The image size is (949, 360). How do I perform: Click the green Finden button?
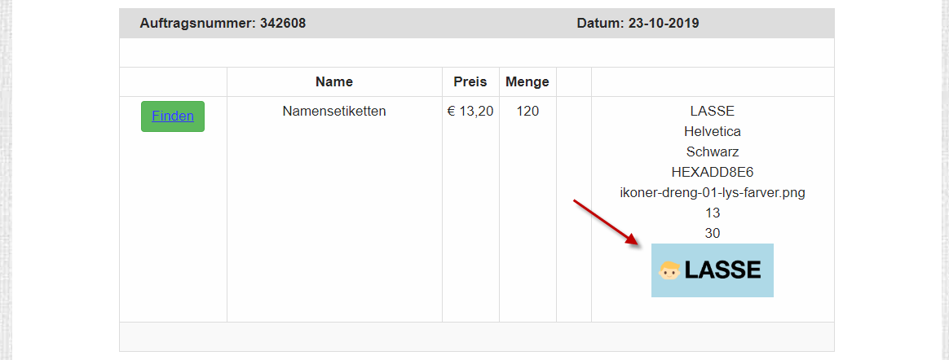[173, 116]
